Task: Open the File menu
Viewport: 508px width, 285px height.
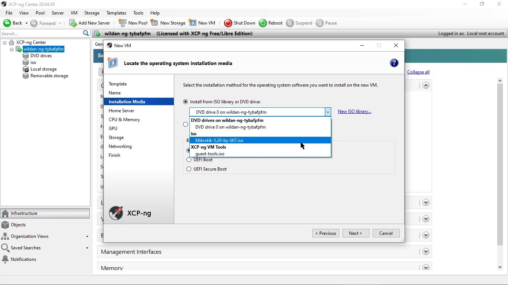Action: pyautogui.click(x=9, y=13)
